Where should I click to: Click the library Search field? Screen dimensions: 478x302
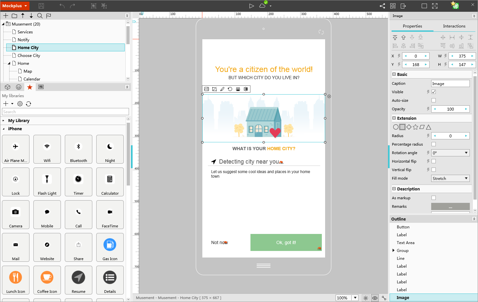pos(65,112)
